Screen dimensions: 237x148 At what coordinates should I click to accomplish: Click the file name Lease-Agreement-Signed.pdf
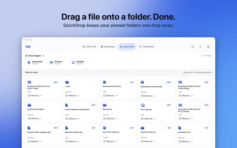tap(77, 109)
